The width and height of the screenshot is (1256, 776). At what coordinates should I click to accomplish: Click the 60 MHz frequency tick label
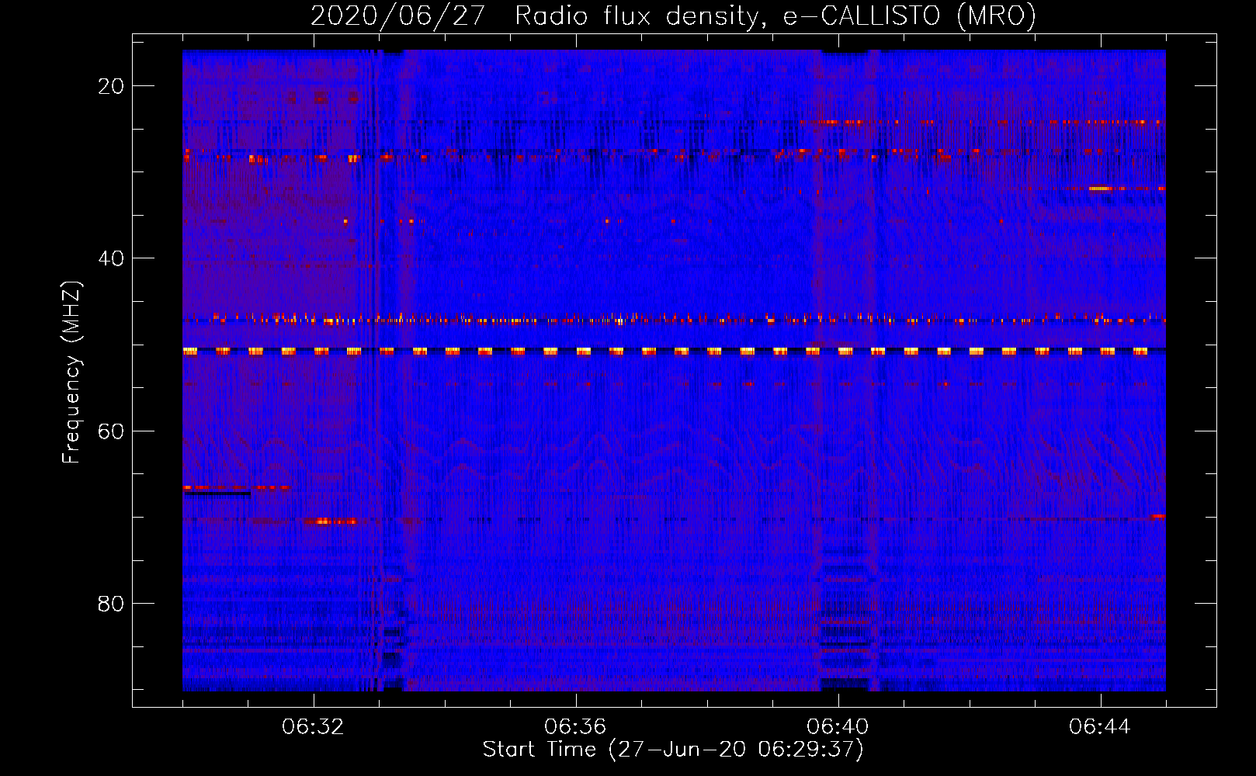pos(111,431)
